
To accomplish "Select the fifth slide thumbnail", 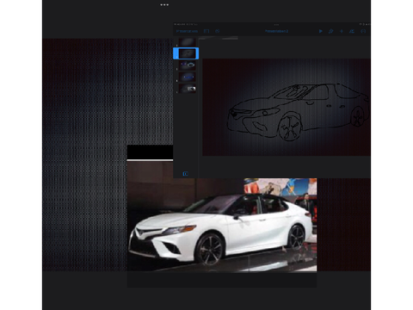I will tap(188, 89).
